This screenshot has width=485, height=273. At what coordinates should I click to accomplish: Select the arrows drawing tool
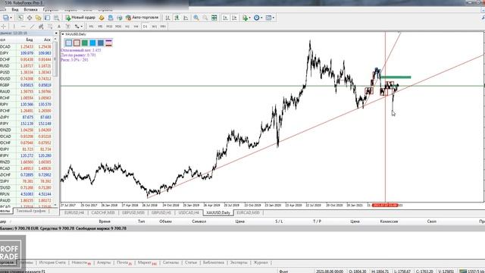[77, 27]
